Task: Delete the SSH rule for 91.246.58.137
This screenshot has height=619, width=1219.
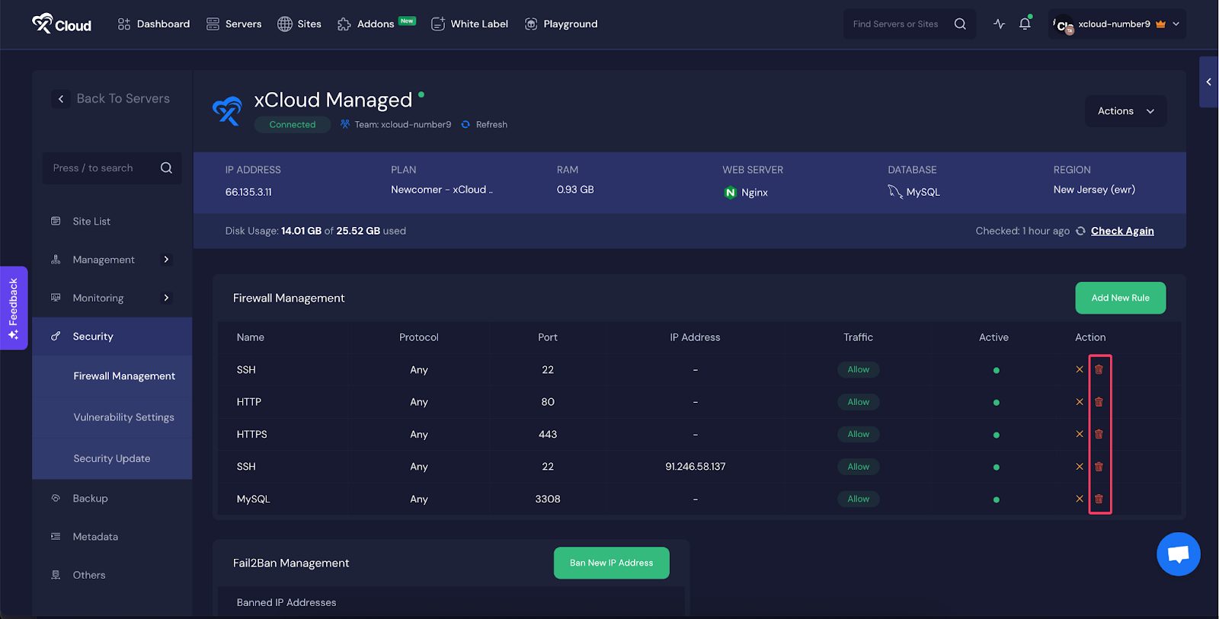Action: (x=1099, y=467)
